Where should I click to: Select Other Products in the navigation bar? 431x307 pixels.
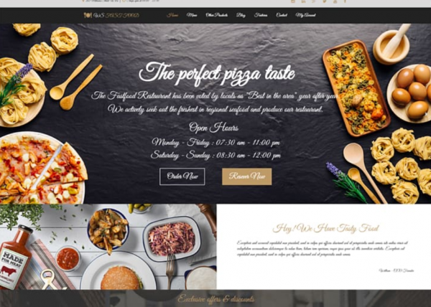click(217, 15)
